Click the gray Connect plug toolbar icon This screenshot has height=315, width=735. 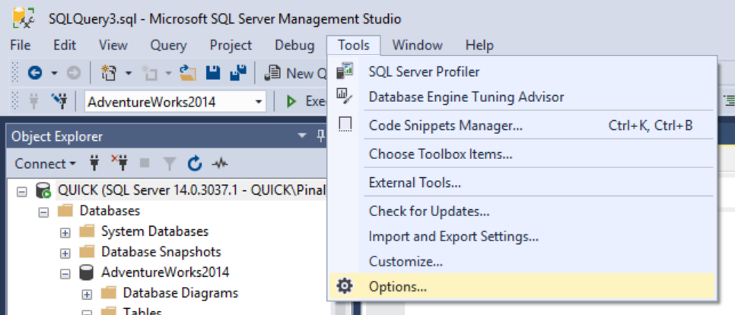coord(33,100)
